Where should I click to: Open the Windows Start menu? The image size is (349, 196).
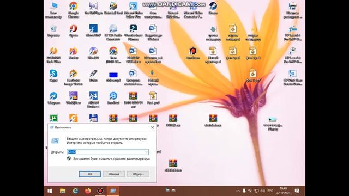pyautogui.click(x=50, y=191)
